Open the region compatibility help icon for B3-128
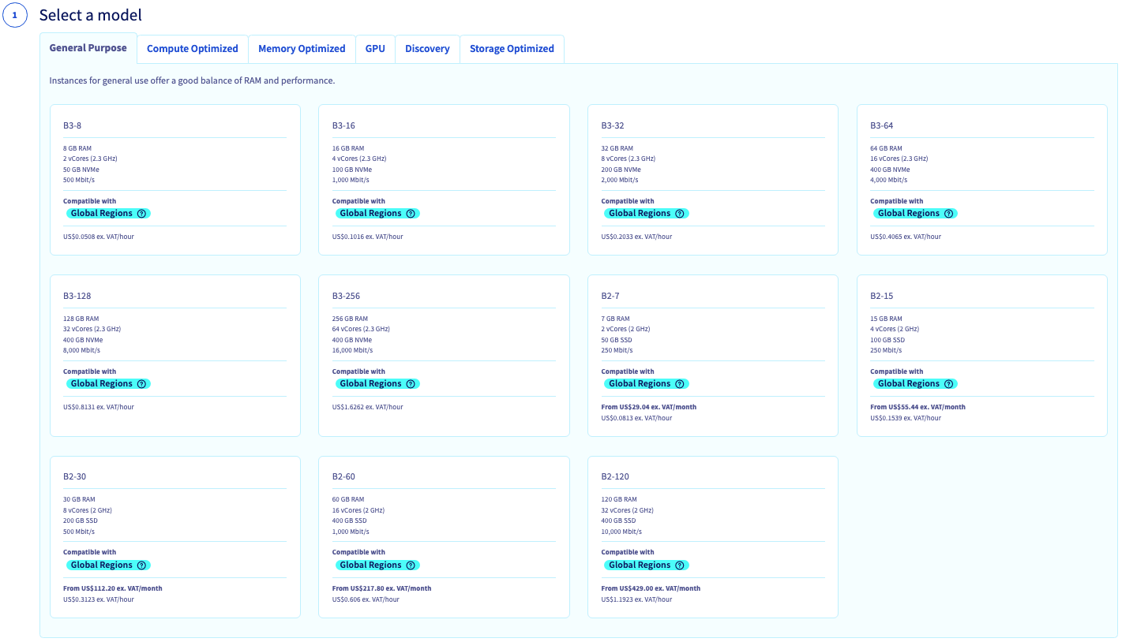Screen dimensions: 1122x642 click(141, 383)
